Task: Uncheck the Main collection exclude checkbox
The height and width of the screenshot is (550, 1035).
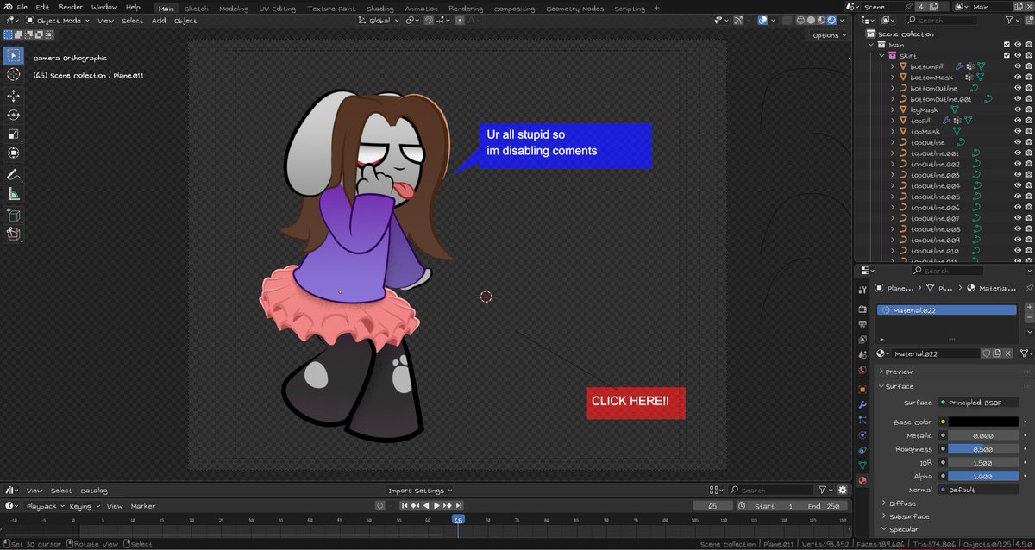Action: 1007,45
